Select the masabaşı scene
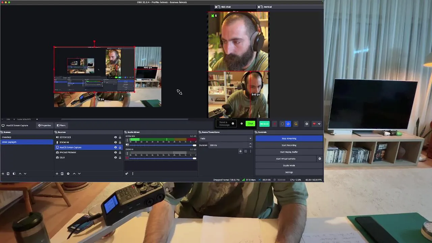The image size is (432, 243). pos(27,137)
